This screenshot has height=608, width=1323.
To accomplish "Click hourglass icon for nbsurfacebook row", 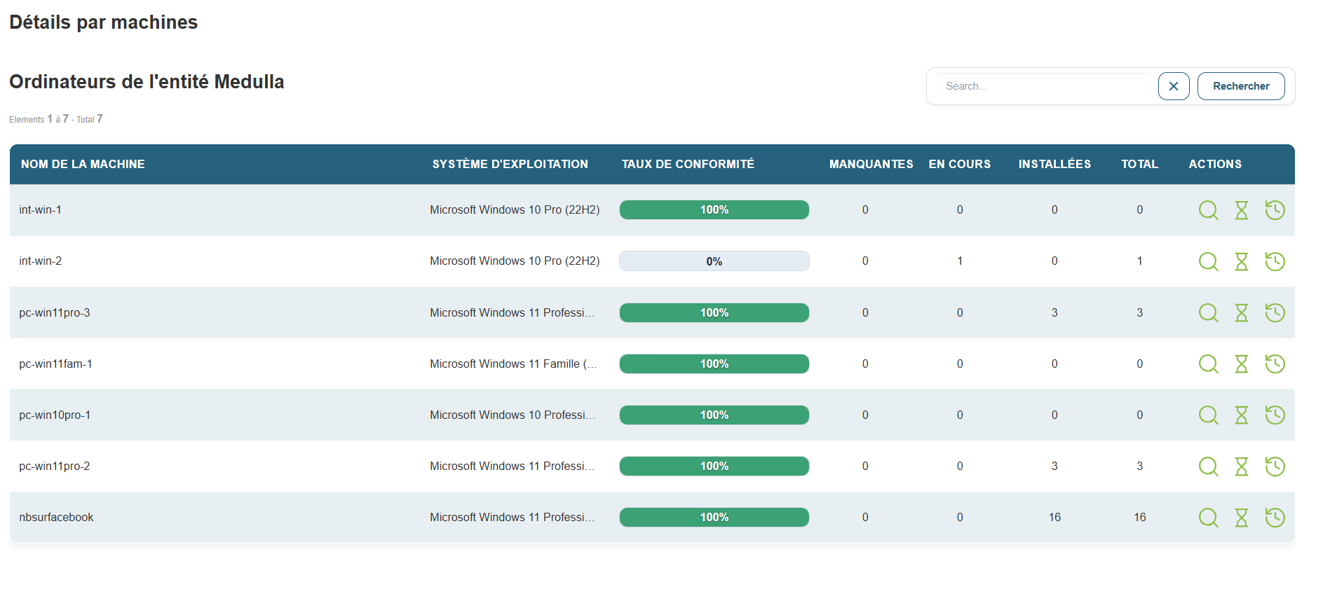I will 1241,518.
